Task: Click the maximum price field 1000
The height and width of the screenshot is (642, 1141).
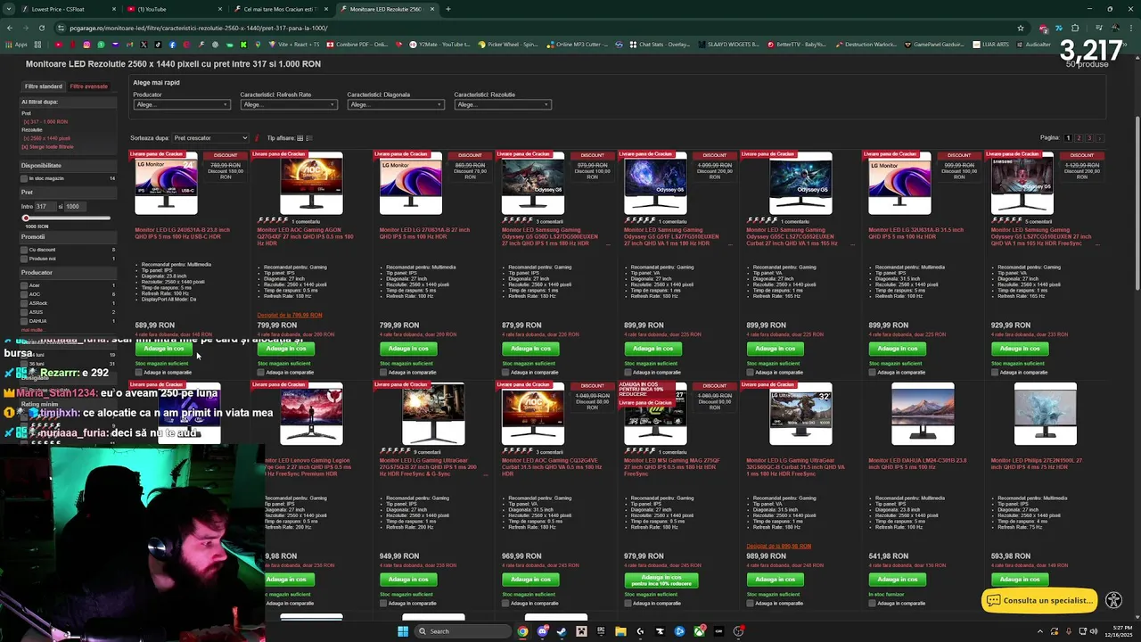Action: [x=75, y=206]
